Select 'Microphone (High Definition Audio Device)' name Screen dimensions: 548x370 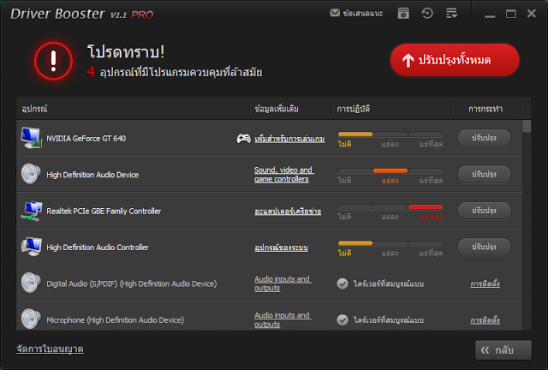[x=116, y=320]
